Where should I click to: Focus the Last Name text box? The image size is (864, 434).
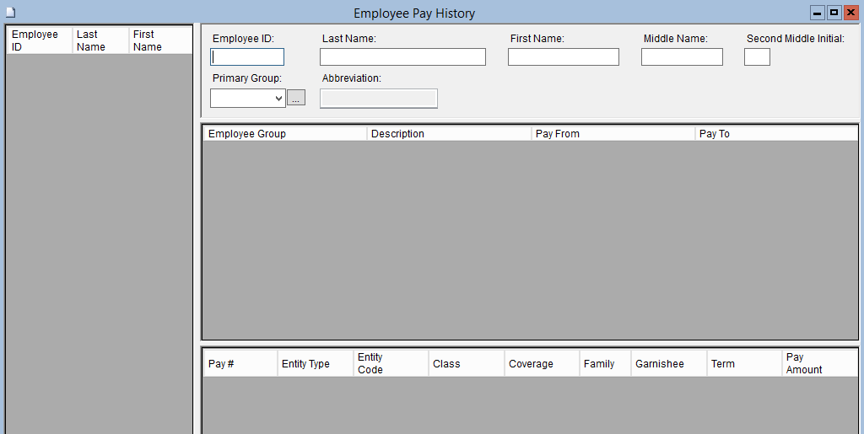click(402, 57)
